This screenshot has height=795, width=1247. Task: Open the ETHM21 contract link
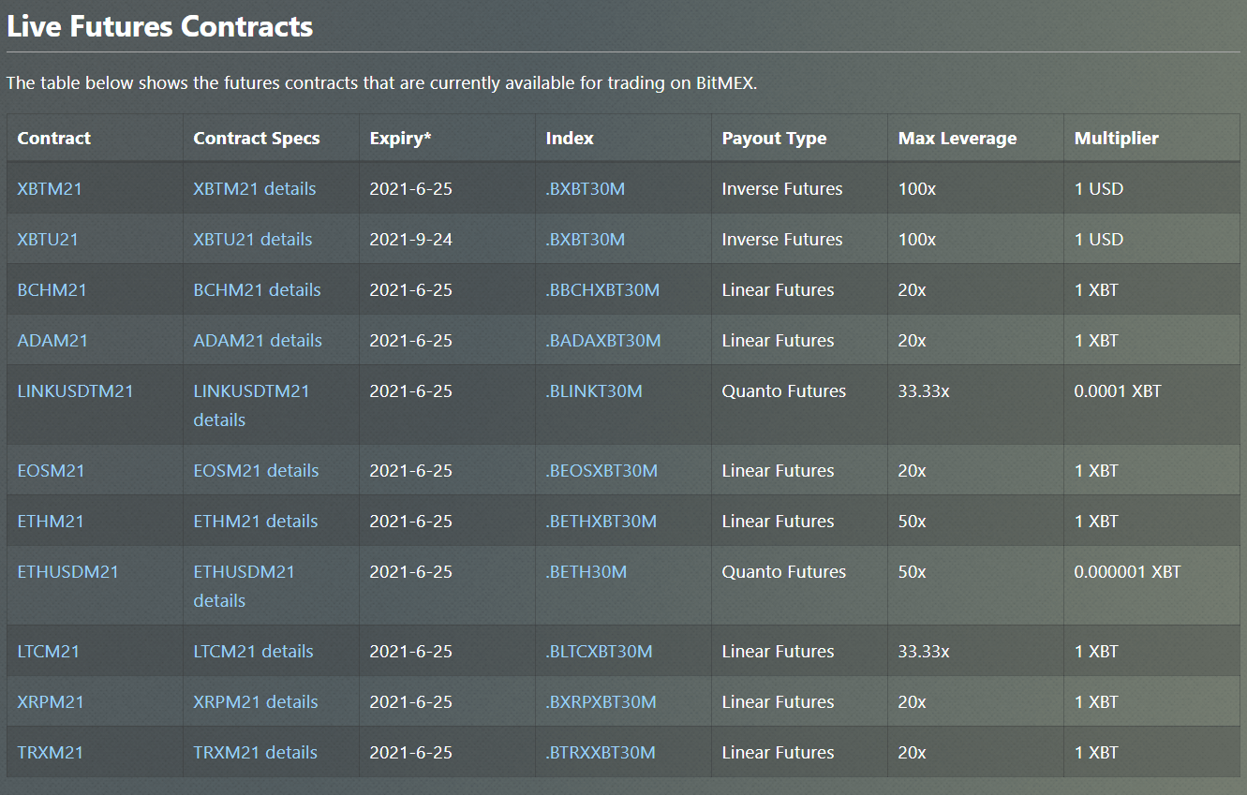pyautogui.click(x=51, y=522)
